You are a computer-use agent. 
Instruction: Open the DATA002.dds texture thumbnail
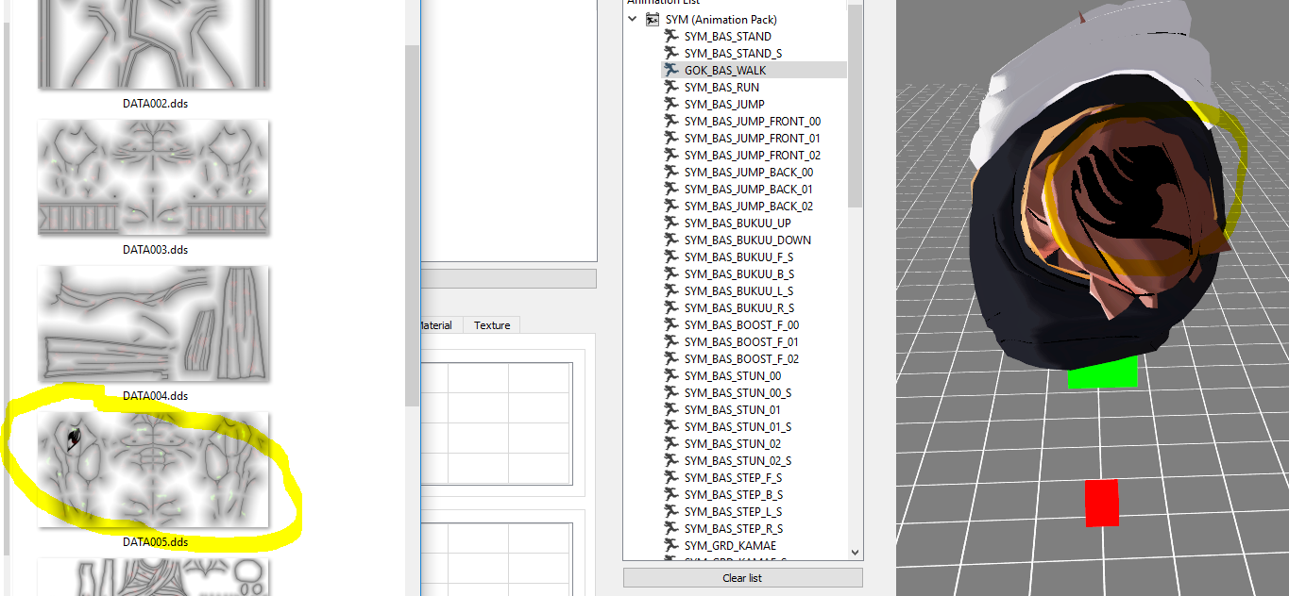pos(154,44)
